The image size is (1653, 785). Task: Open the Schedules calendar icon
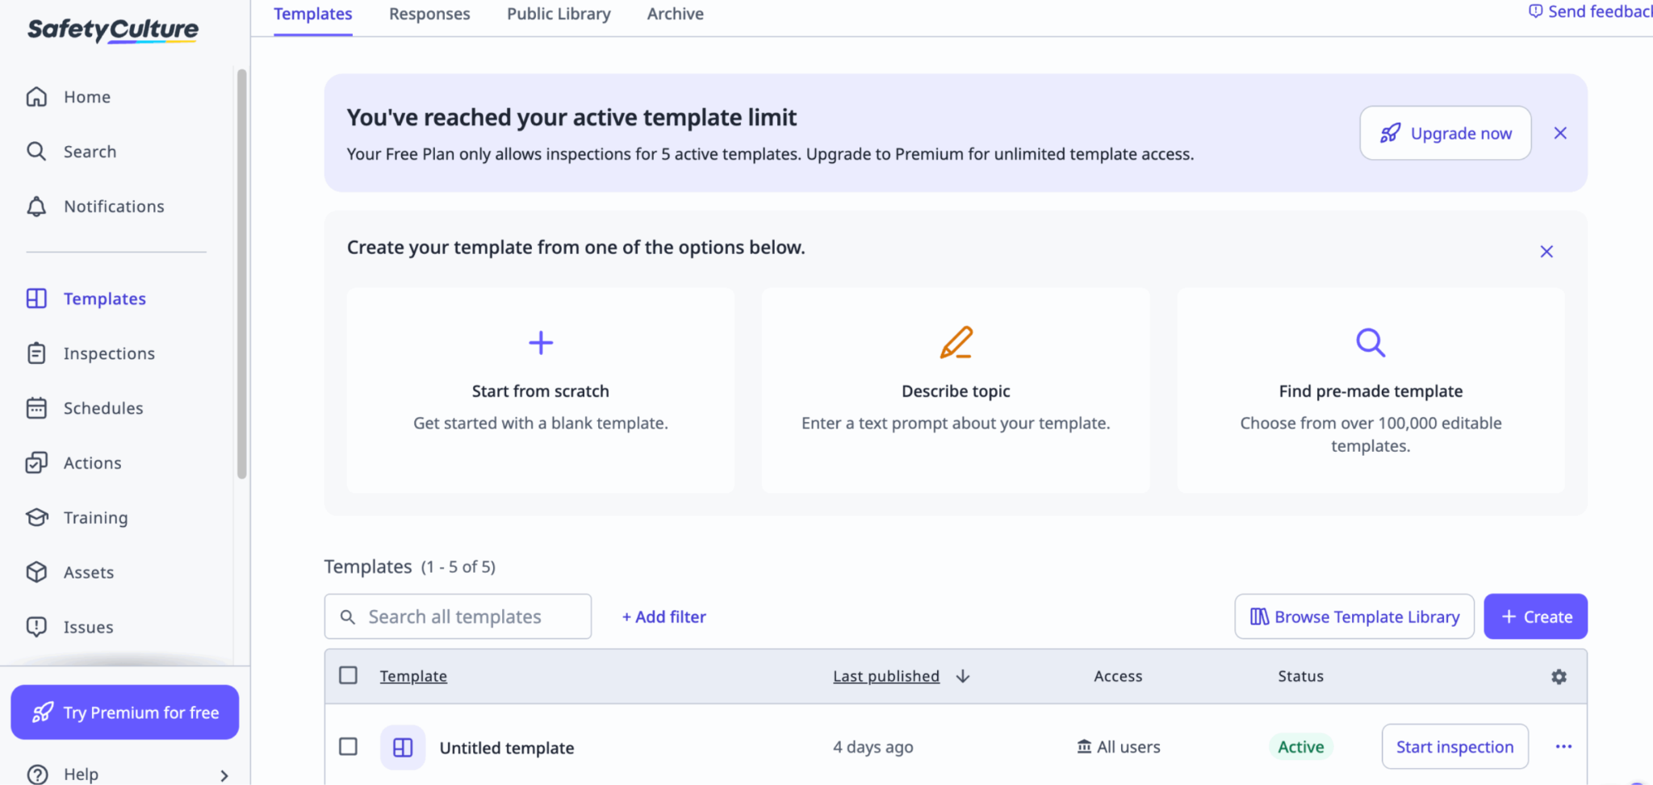point(36,408)
